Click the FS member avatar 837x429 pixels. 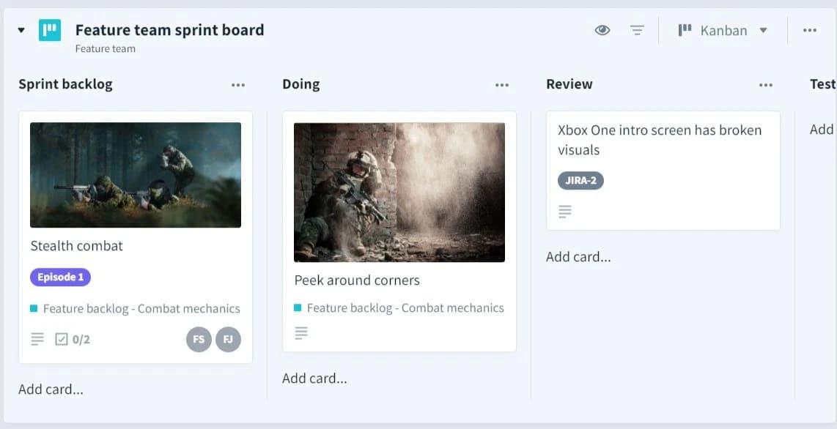click(x=199, y=340)
